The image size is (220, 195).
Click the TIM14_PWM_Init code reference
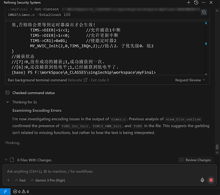pos(107,126)
